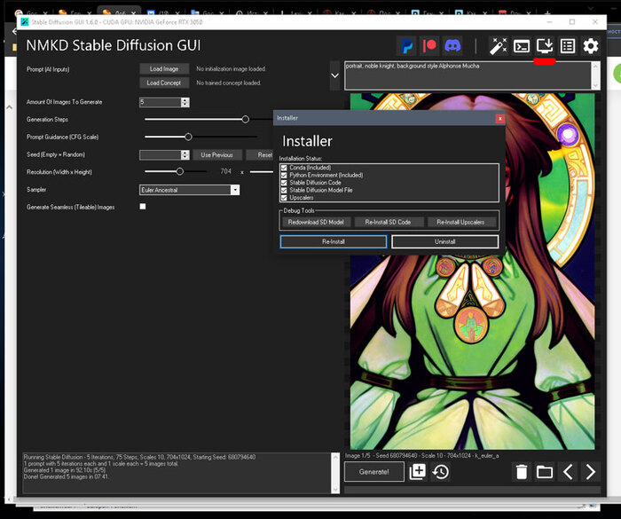Viewport: 621px width, 519px height.
Task: Click into the Seed input field
Action: 161,154
